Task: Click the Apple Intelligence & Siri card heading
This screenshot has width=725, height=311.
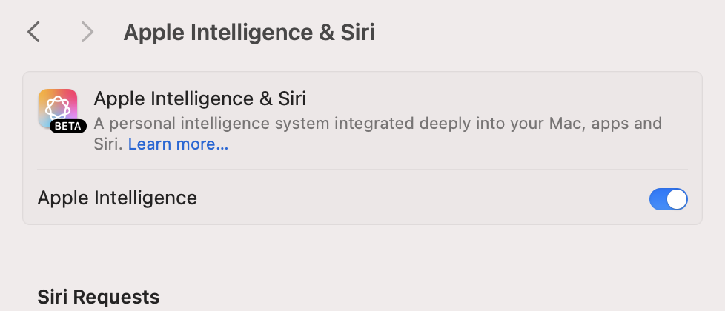Action: [199, 98]
